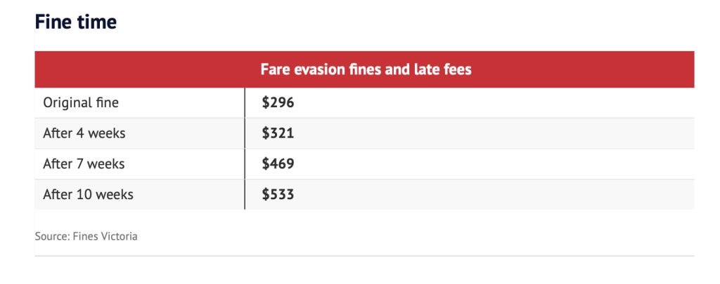This screenshot has height=284, width=720.
Task: Select the "After 10 weeks" row label
Action: (88, 194)
